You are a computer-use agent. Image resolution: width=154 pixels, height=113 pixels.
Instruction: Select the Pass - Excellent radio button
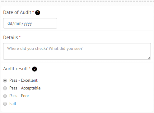5,80
